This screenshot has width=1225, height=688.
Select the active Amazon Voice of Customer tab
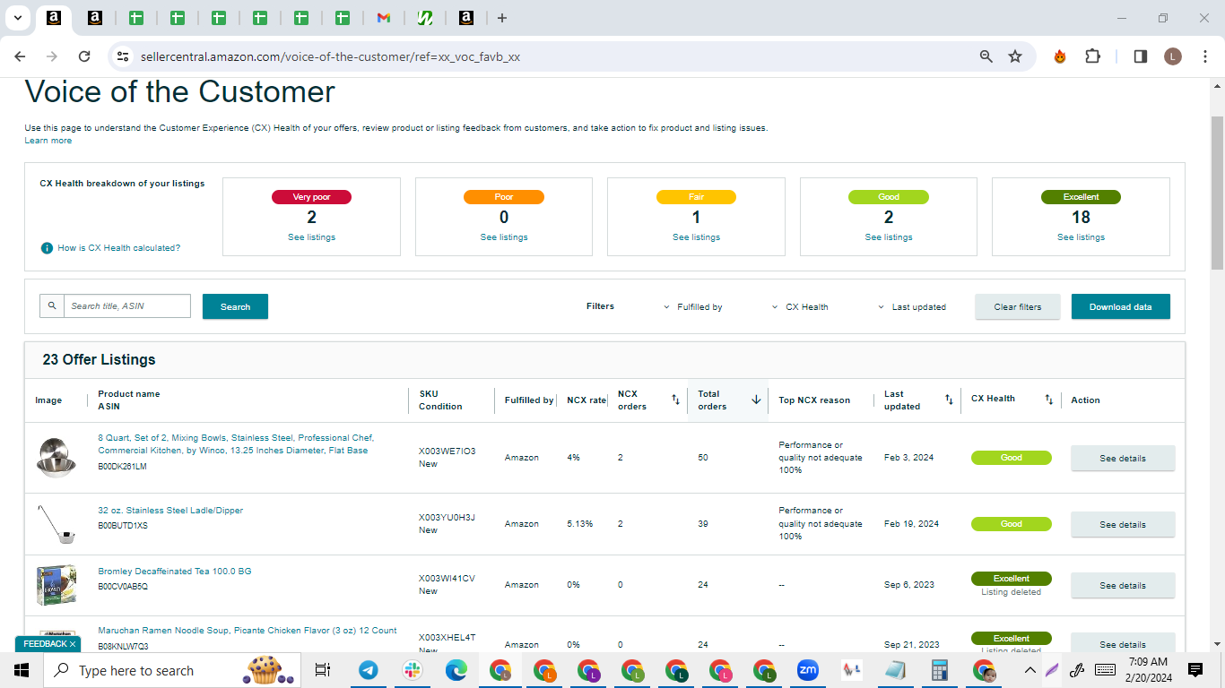pos(54,18)
